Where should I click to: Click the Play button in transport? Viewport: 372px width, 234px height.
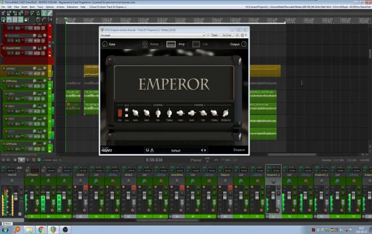click(21, 160)
